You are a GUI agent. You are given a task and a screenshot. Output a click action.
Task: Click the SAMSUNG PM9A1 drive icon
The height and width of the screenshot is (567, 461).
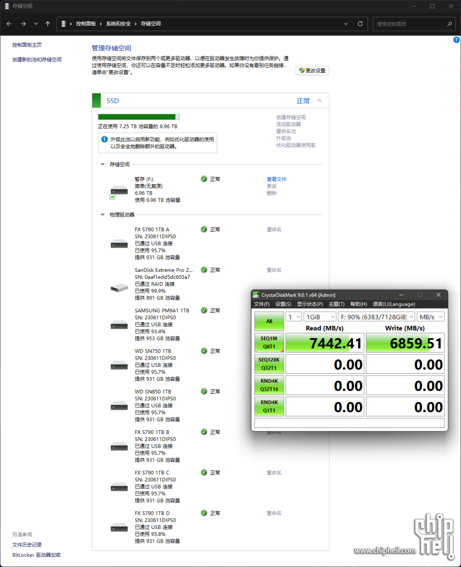pos(119,325)
